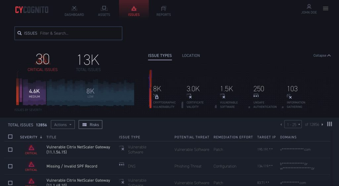Check the Missing / Invalid SPF Record row

coord(10,166)
